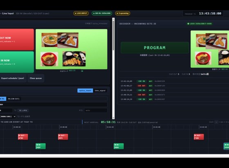Switch to the IN (CM OUT) option
Viewport: 229px width, 168px height.
pos(13,99)
